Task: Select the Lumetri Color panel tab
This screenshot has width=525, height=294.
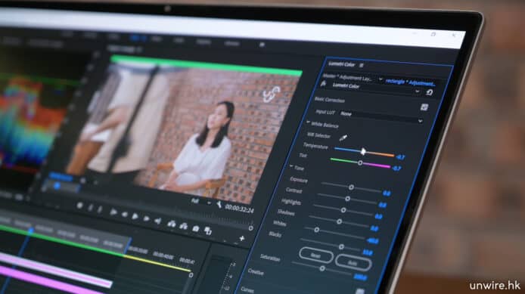Action: pos(341,64)
